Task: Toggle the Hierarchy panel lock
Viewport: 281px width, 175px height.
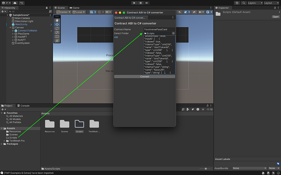Action: 47,8
